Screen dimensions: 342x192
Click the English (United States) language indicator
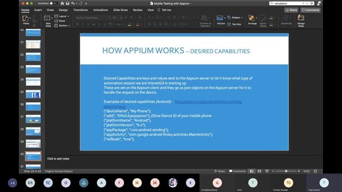[x=59, y=171]
